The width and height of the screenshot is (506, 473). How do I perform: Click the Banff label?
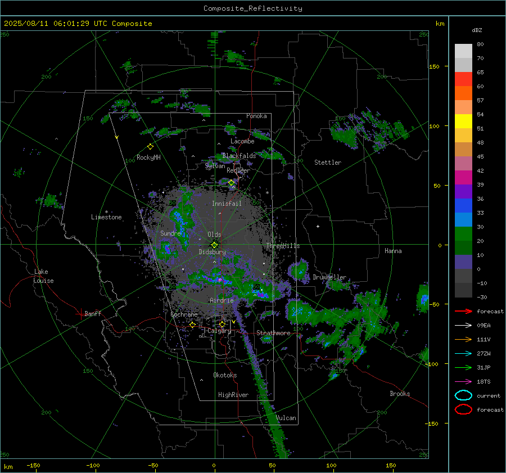[93, 313]
